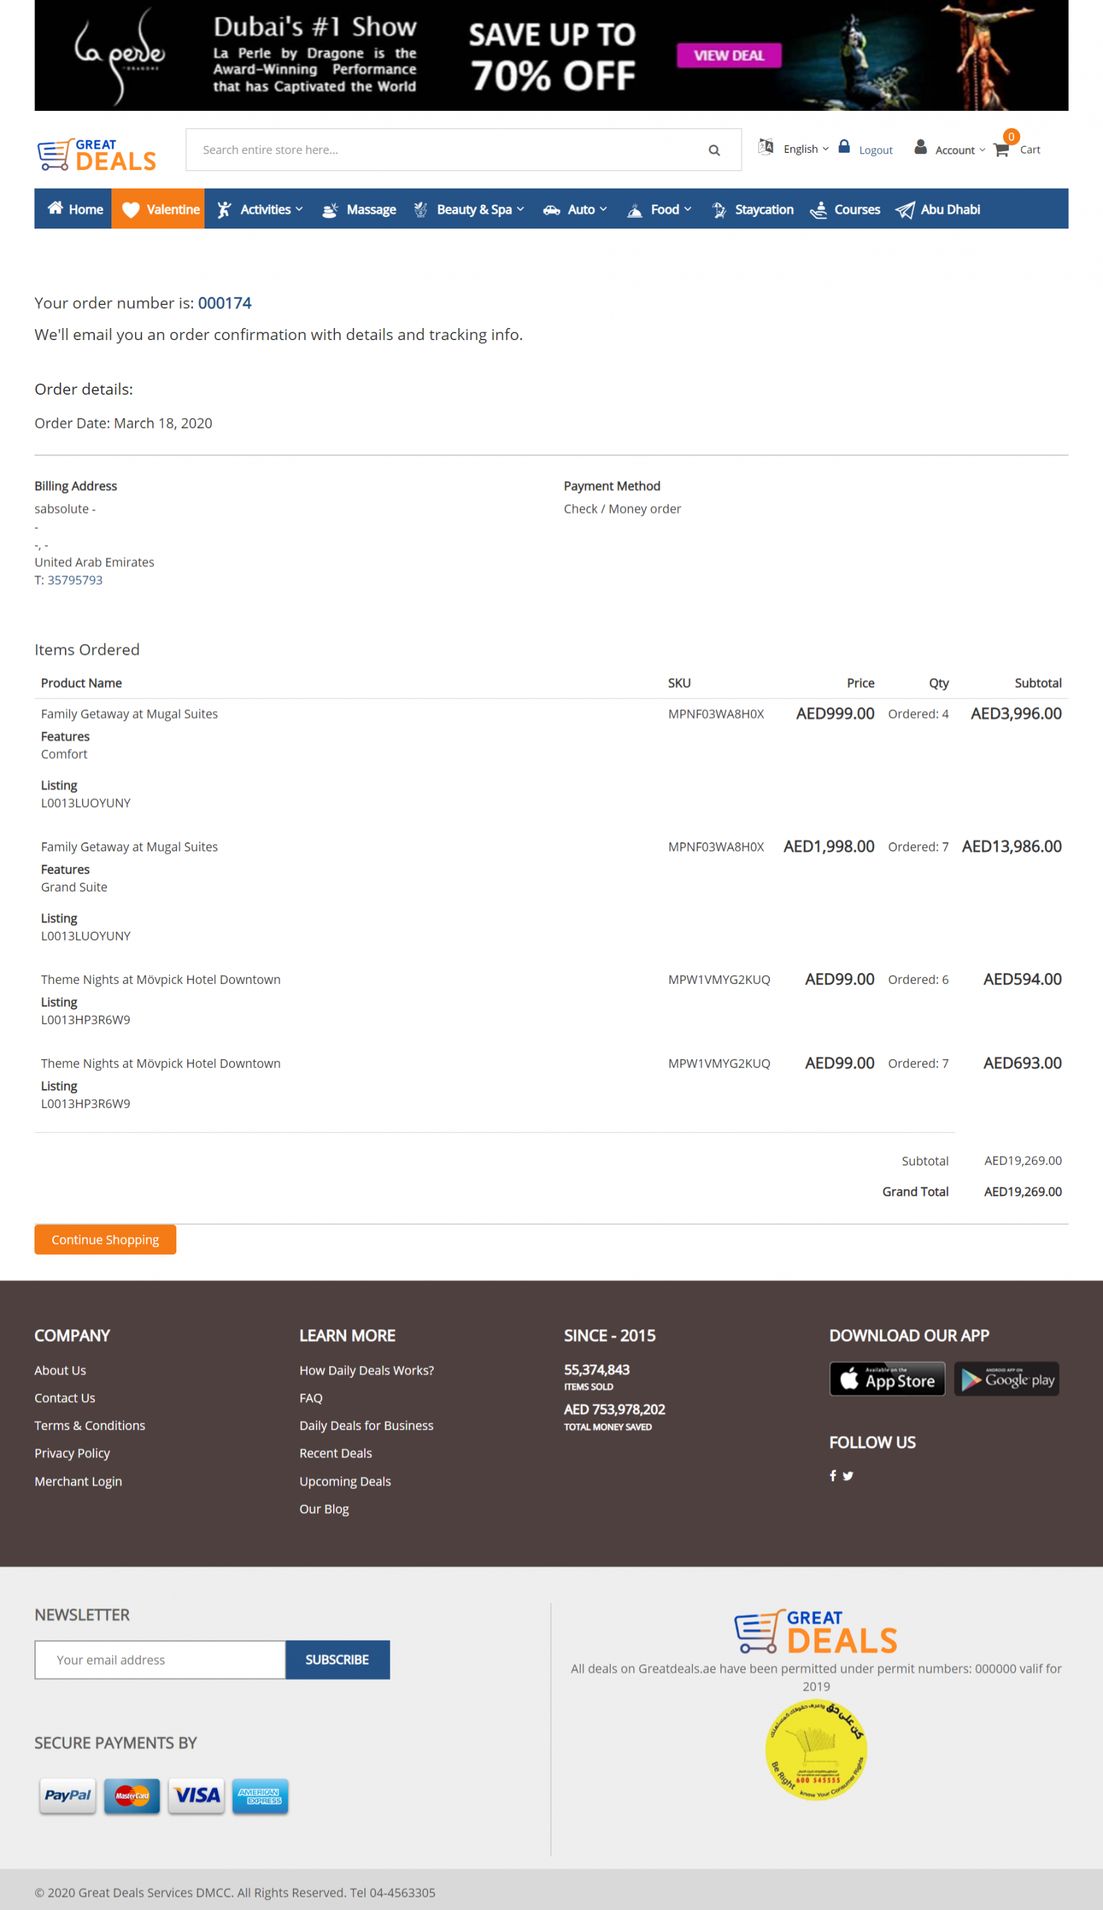Viewport: 1103px width, 1910px height.
Task: Open the Our Blog link
Action: point(324,1509)
